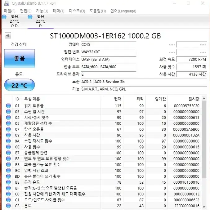Click the 임계값 column header
Viewport: 210px width, 210px height.
coord(157,99)
